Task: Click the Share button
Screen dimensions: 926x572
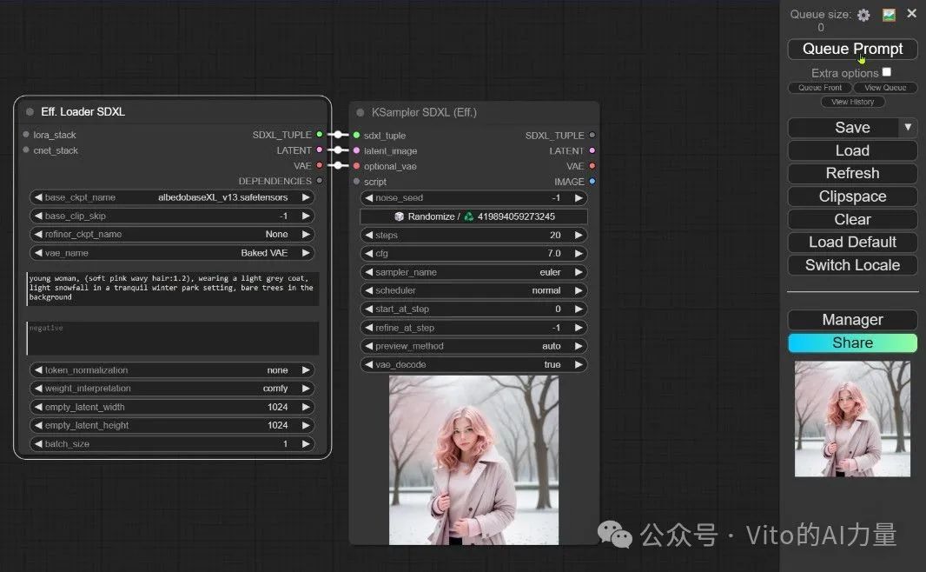Action: [x=852, y=343]
